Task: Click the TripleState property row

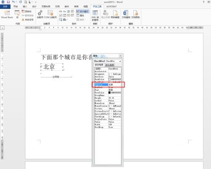Action: click(x=108, y=119)
